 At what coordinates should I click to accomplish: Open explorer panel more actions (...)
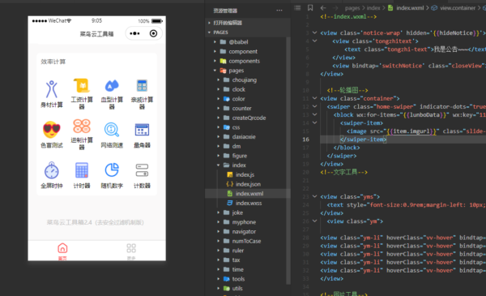click(279, 11)
